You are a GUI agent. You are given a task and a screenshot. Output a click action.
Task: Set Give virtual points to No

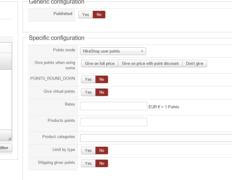[102, 92]
